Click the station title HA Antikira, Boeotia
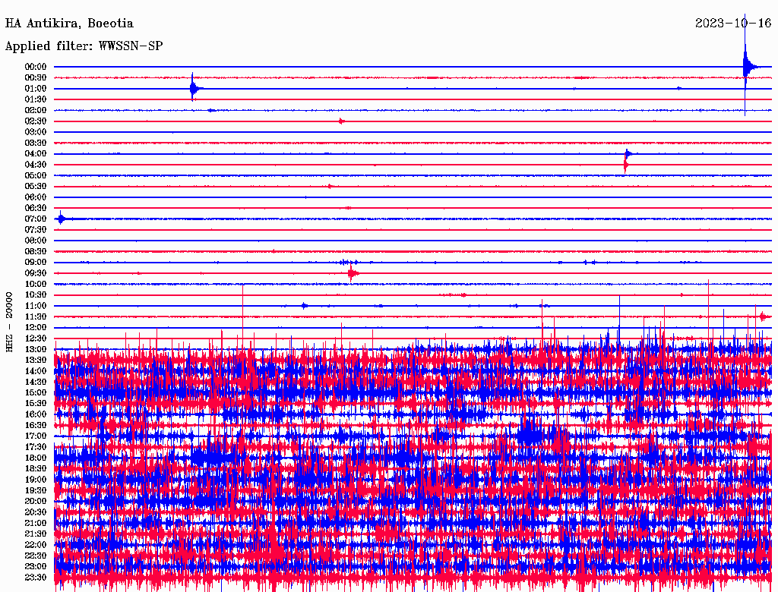Screen dimensions: 778x592 click(x=69, y=24)
